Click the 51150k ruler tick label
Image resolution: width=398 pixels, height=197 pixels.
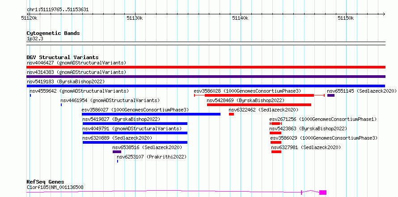[x=346, y=18]
